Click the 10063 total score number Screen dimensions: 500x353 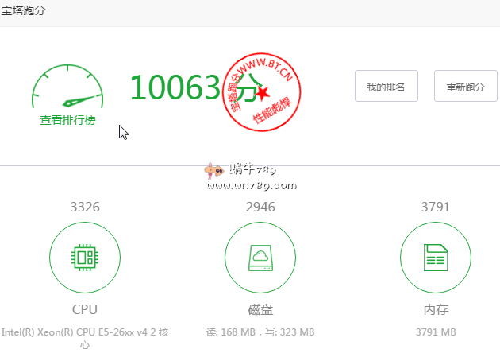tap(175, 87)
